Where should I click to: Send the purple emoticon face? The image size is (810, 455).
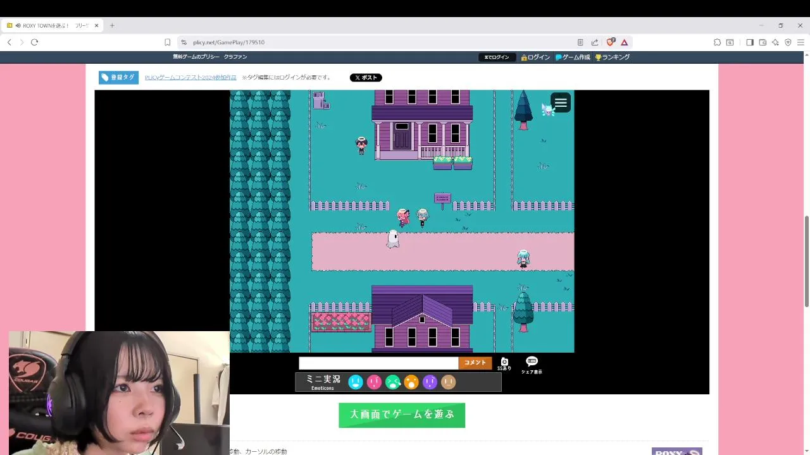(x=430, y=382)
